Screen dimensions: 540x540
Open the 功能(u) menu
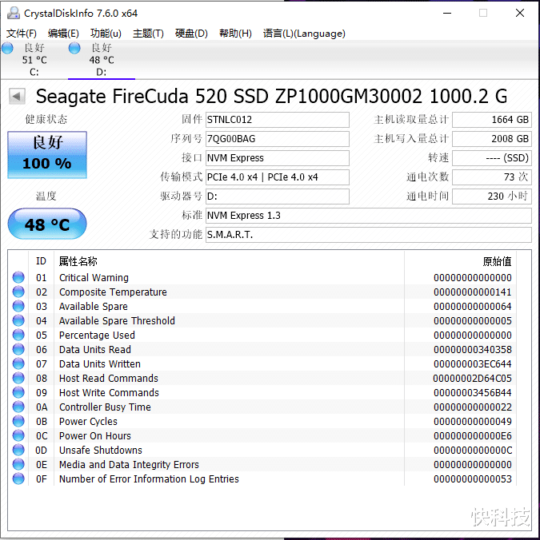(106, 34)
